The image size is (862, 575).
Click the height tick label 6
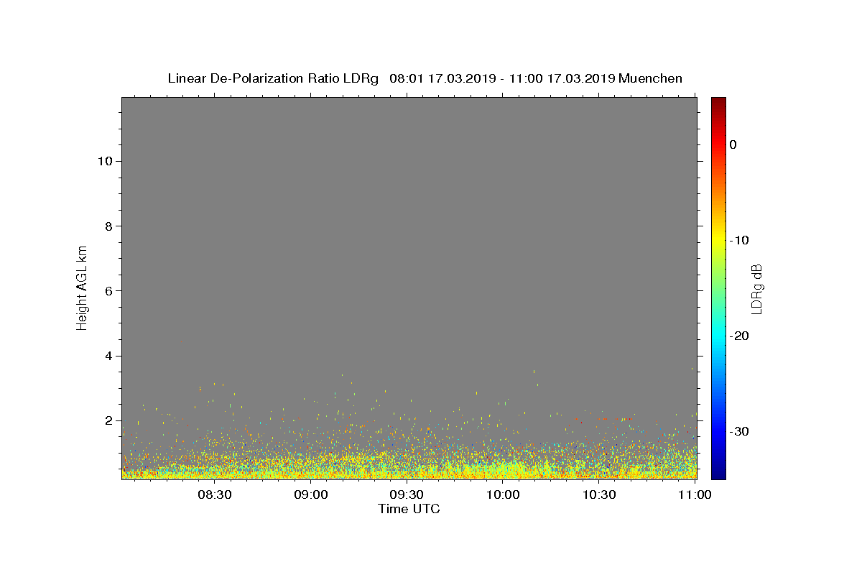107,291
